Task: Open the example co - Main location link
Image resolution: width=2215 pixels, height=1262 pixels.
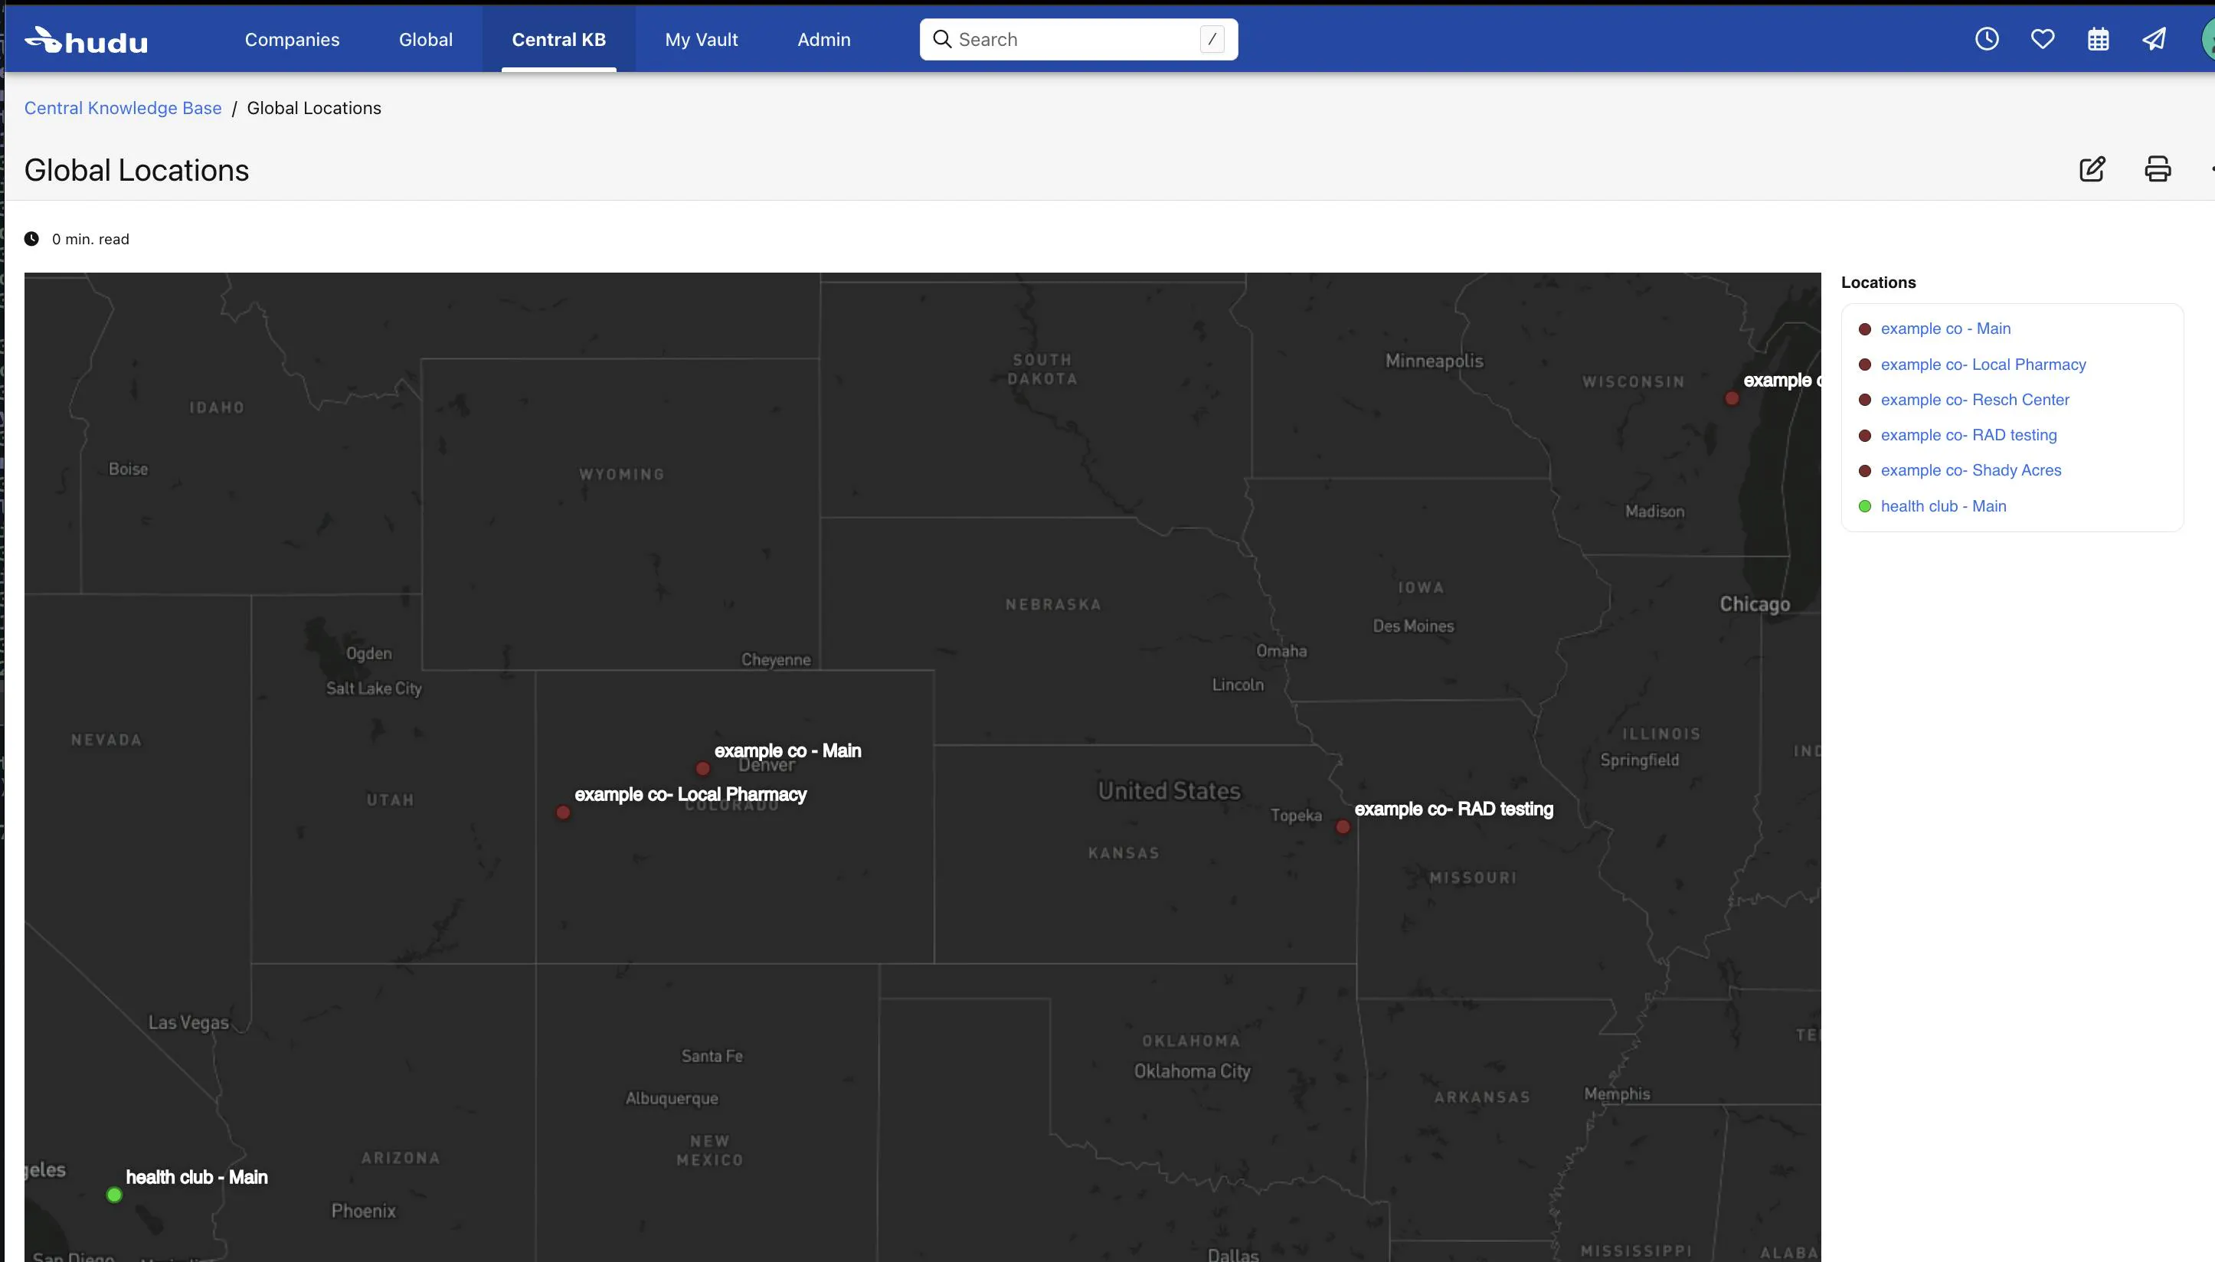Action: [x=1945, y=329]
